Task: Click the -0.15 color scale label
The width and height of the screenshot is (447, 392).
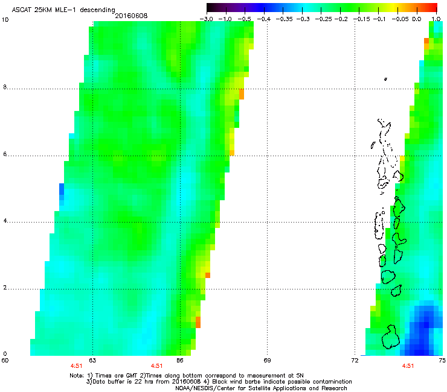Action: pyautogui.click(x=361, y=19)
